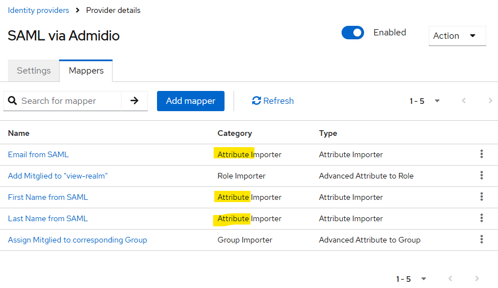Click the Add mapper button
498x288 pixels.
coord(191,101)
